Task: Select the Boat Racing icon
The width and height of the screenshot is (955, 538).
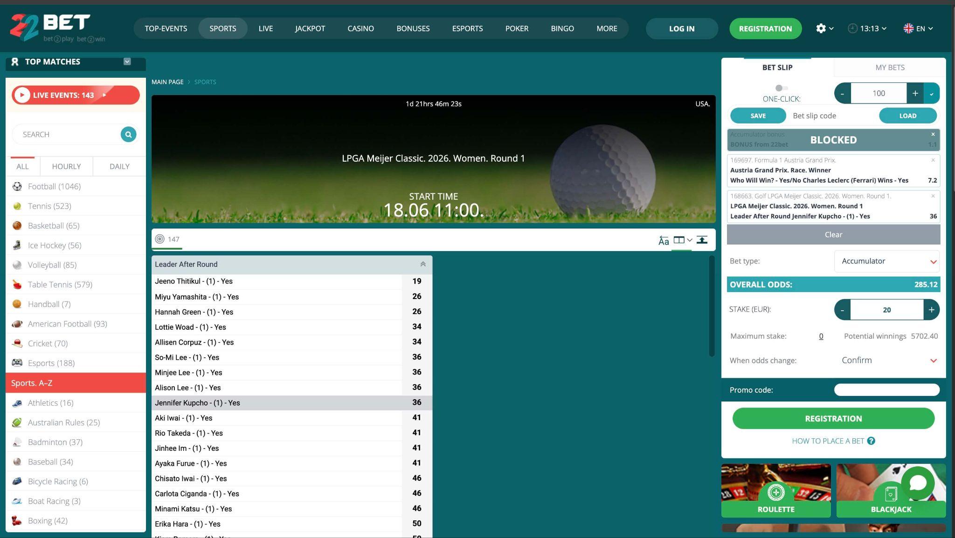Action: point(17,501)
